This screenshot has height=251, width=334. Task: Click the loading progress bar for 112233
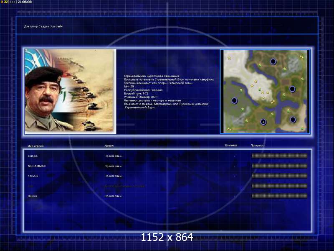click(x=279, y=176)
